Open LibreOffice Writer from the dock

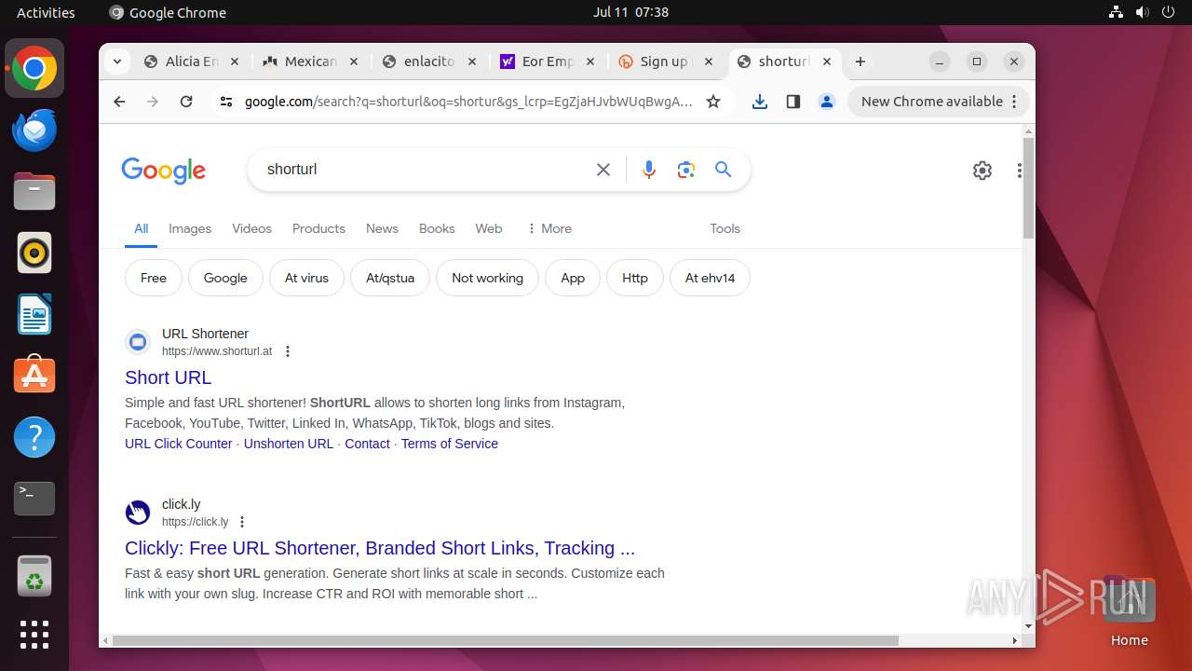(34, 314)
